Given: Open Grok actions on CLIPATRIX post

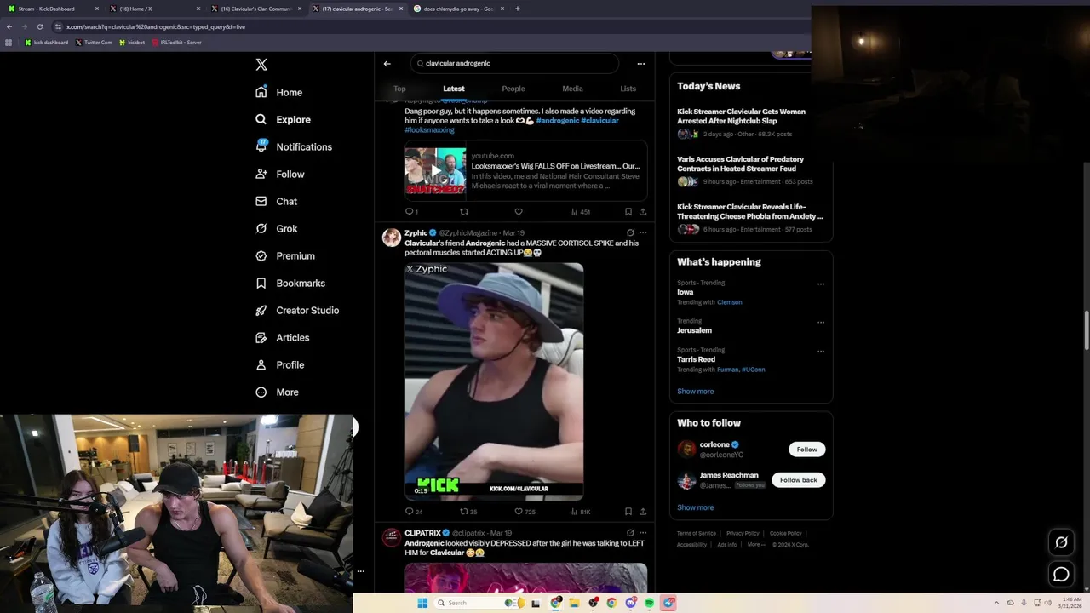Looking at the screenshot, I should (x=630, y=533).
